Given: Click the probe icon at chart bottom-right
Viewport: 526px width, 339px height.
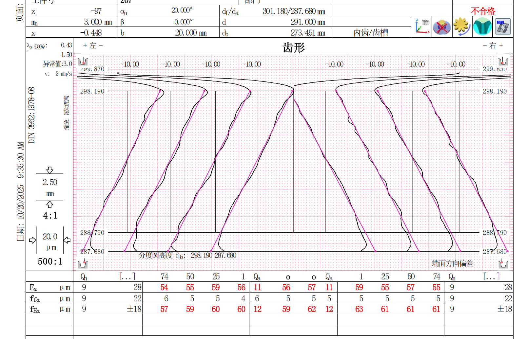Looking at the screenshot, I should (503, 263).
